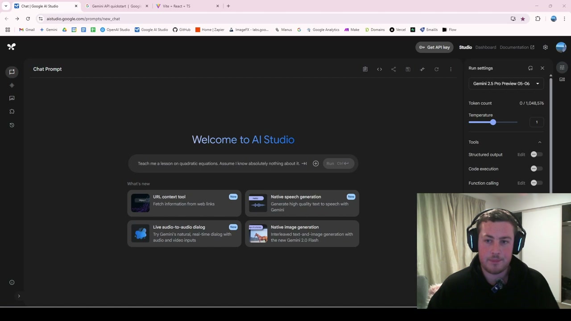Image resolution: width=571 pixels, height=321 pixels.
Task: Click the plus insert media icon
Action: pyautogui.click(x=316, y=164)
